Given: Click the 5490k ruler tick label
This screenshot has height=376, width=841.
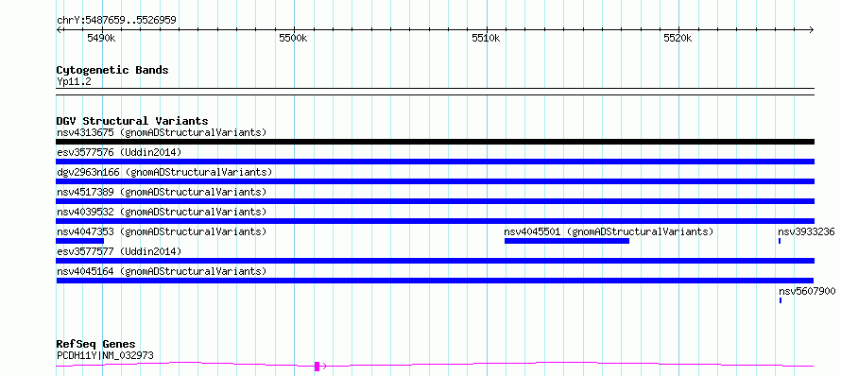Looking at the screenshot, I should pos(101,38).
